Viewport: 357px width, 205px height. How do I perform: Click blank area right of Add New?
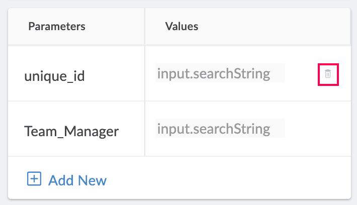pyautogui.click(x=226, y=179)
